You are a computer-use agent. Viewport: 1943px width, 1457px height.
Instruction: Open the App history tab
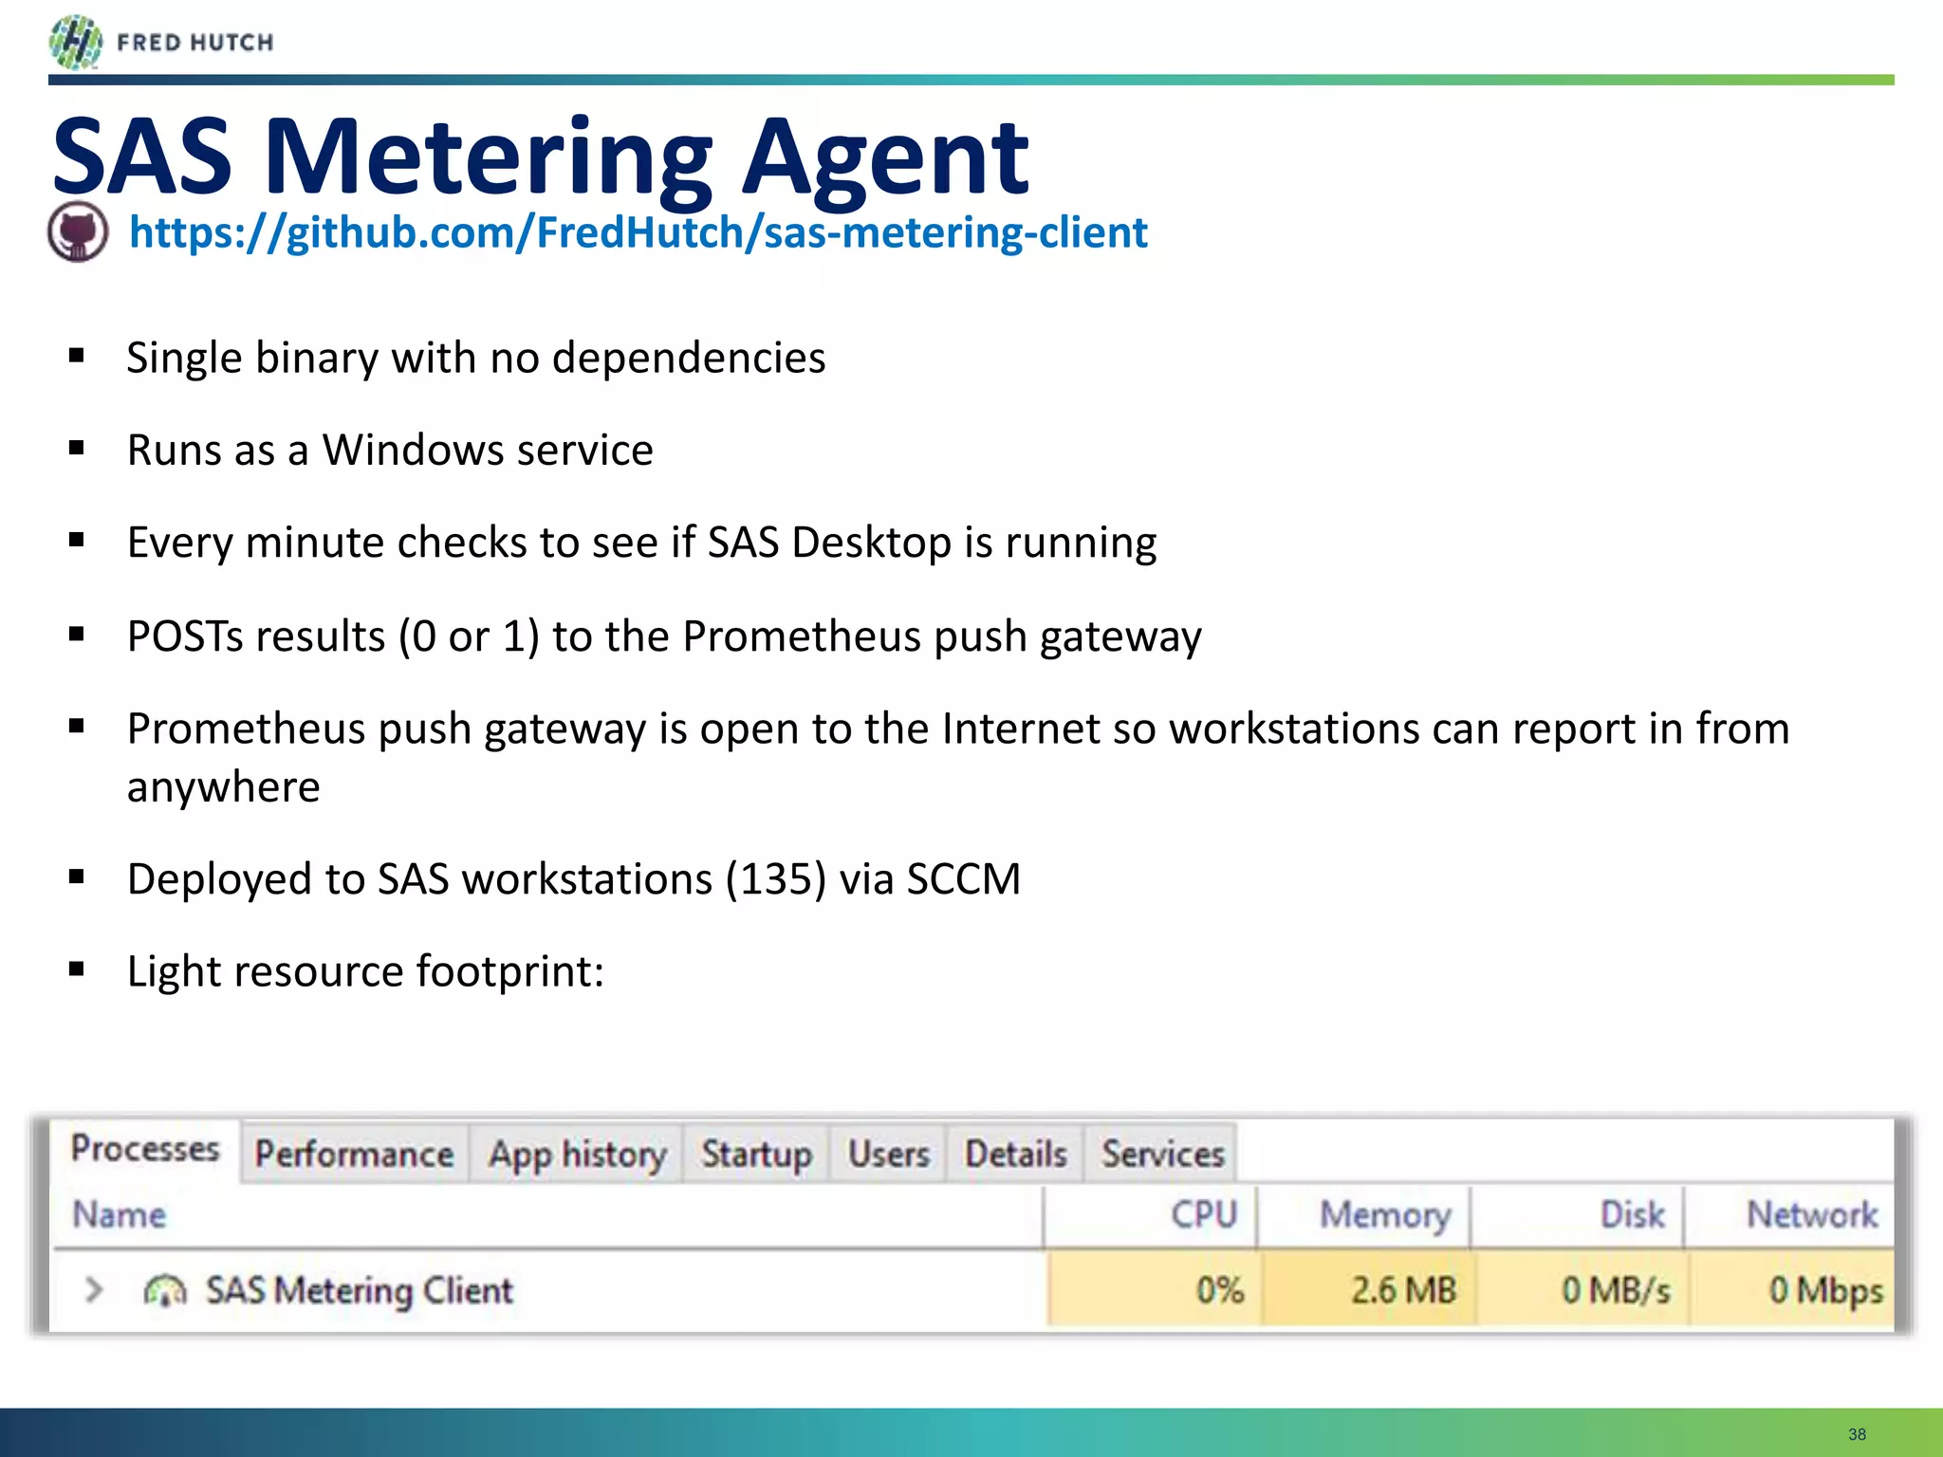(577, 1153)
